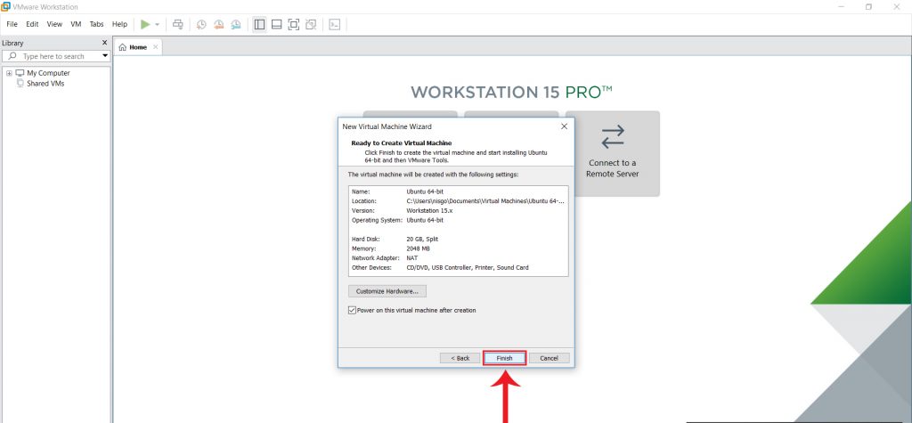This screenshot has height=423, width=912.
Task: Open the Snapshot Manager icon
Action: point(235,24)
